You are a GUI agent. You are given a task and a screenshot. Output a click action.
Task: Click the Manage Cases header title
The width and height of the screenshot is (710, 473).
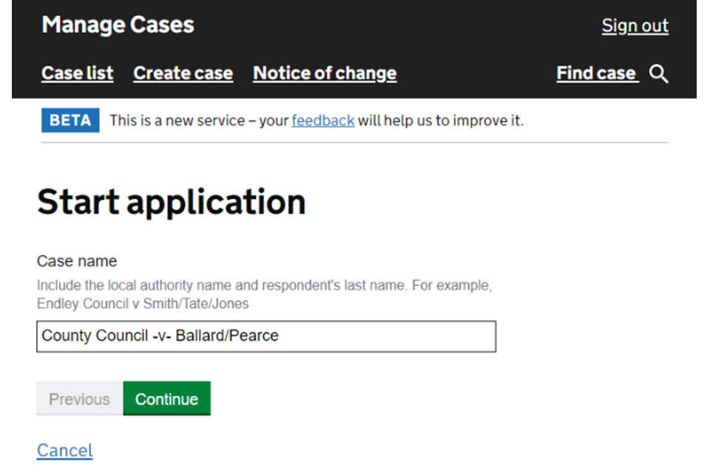tap(118, 25)
